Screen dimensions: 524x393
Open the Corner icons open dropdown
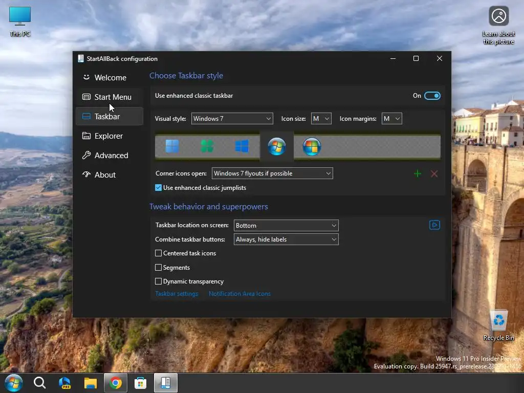[272, 173]
